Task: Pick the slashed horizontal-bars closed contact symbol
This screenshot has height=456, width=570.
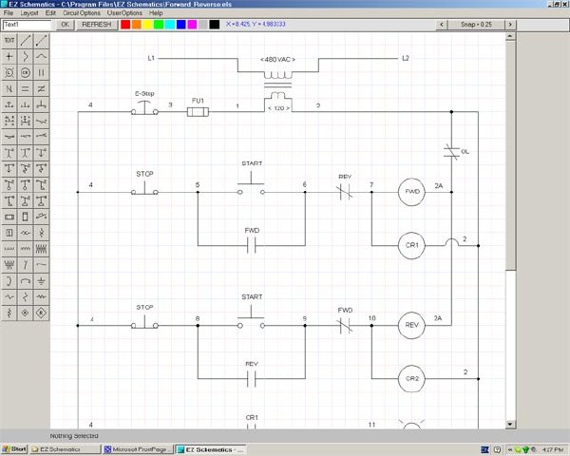Action: tap(41, 88)
